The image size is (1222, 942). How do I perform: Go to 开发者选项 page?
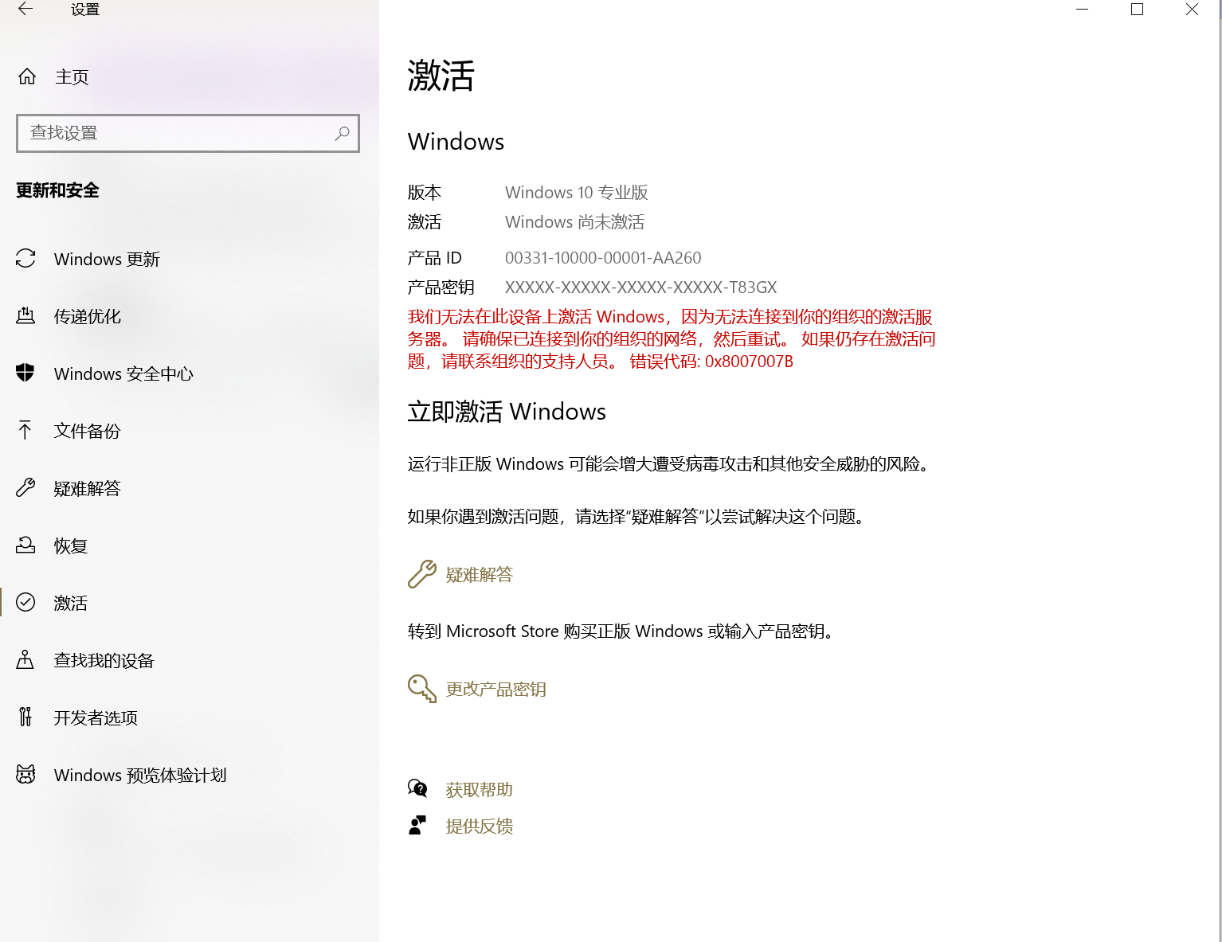tap(96, 717)
